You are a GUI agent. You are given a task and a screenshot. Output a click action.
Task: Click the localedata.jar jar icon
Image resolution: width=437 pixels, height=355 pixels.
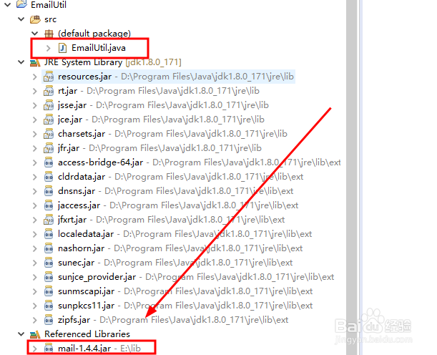coord(49,234)
